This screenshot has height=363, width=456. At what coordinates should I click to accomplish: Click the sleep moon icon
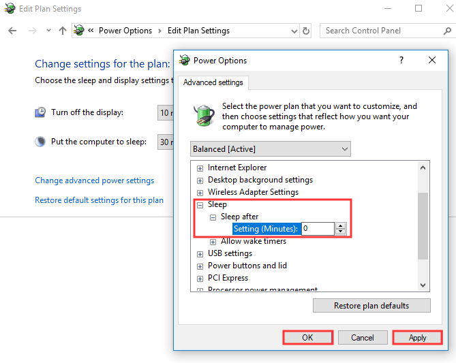tap(41, 142)
